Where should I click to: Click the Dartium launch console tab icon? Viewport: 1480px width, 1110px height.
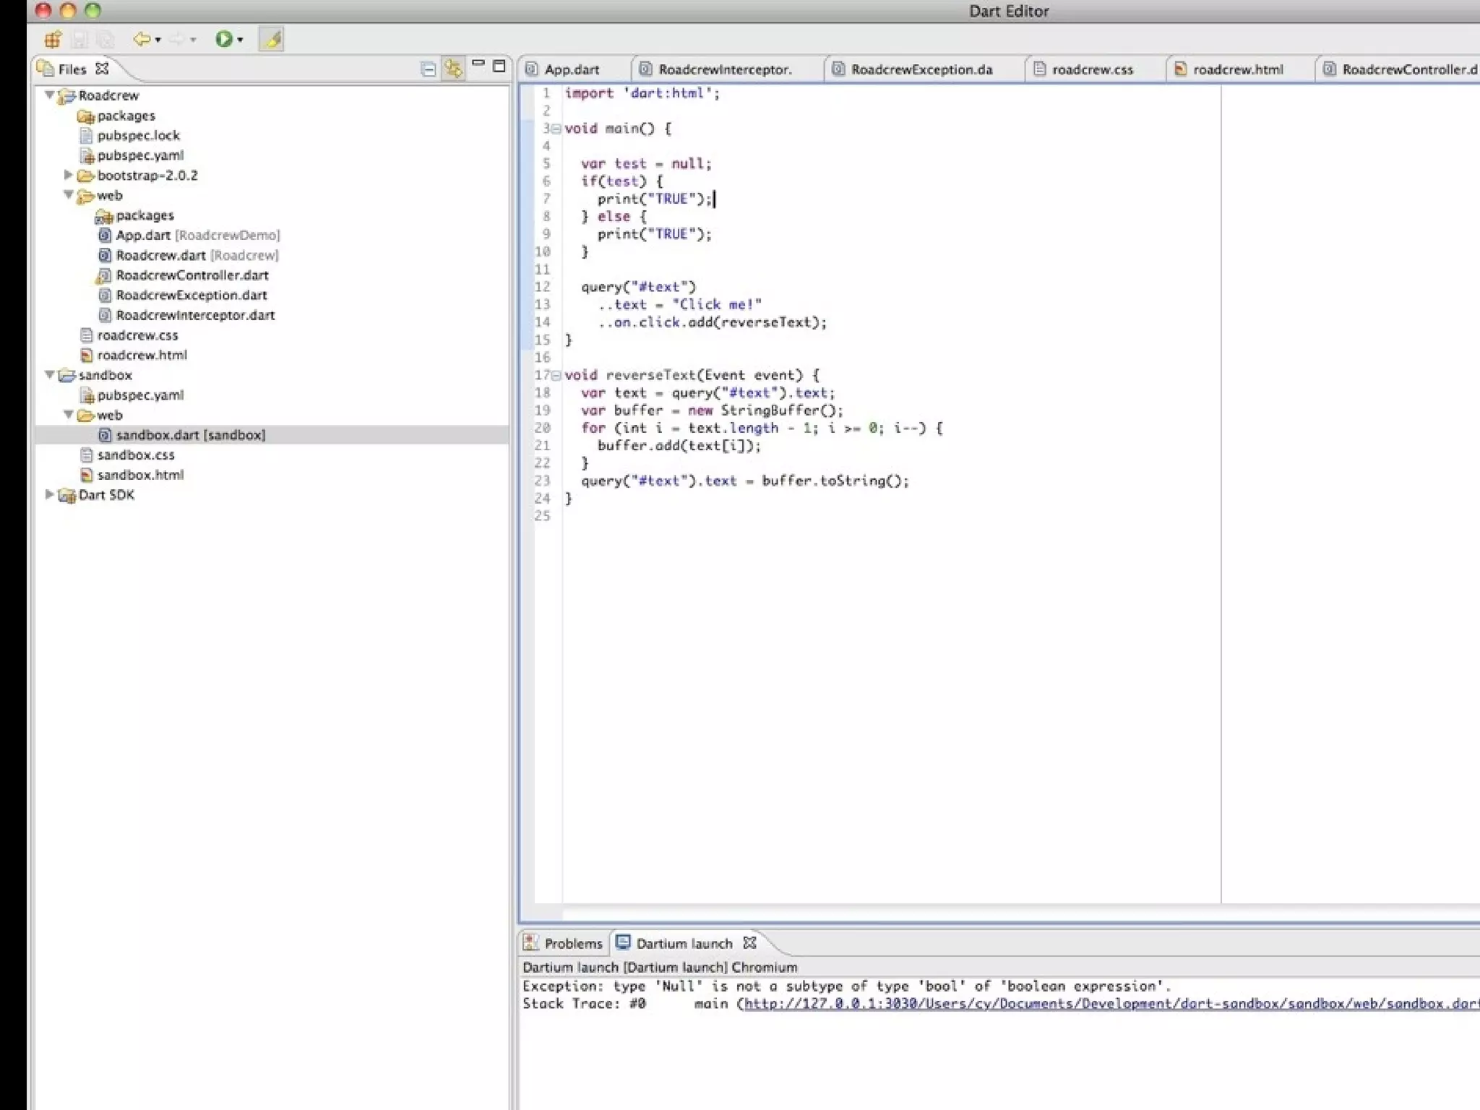click(x=623, y=943)
